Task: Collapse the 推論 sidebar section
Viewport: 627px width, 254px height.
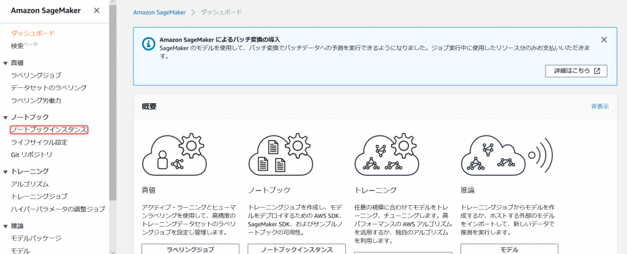Action: pyautogui.click(x=6, y=226)
